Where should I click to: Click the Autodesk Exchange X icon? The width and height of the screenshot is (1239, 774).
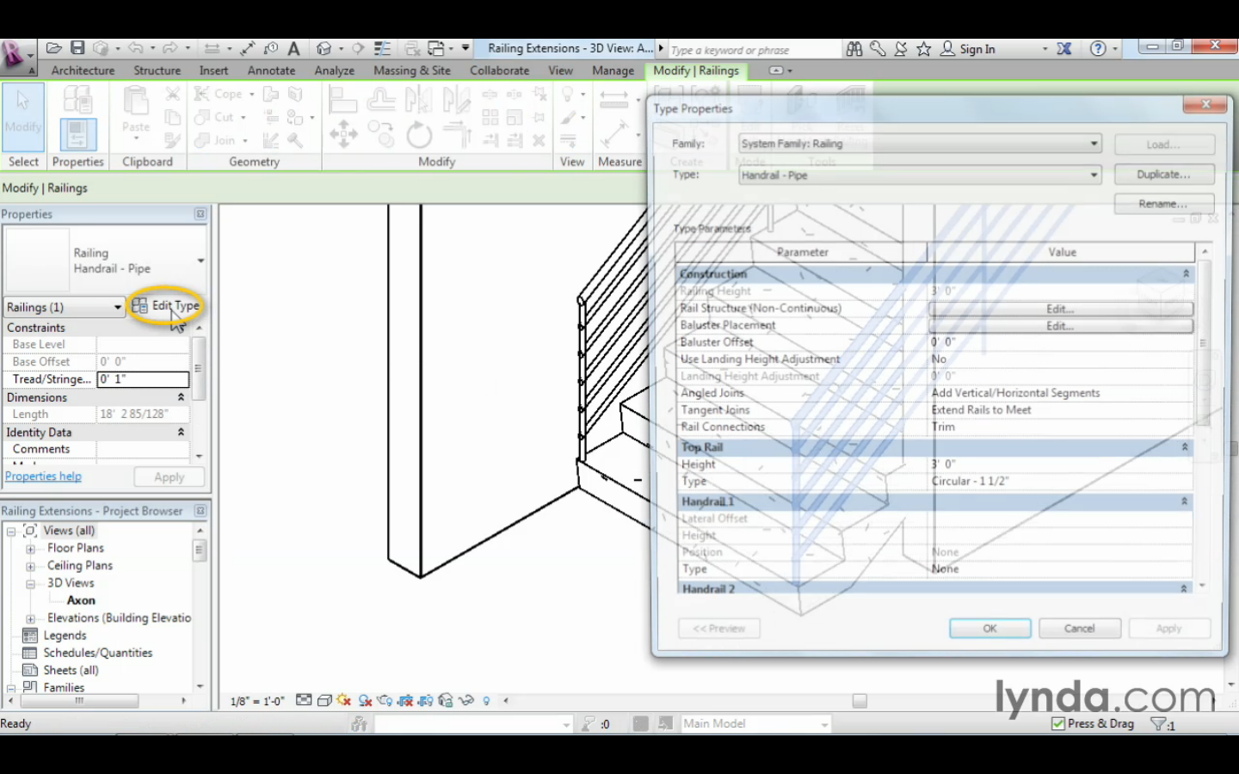click(1064, 49)
